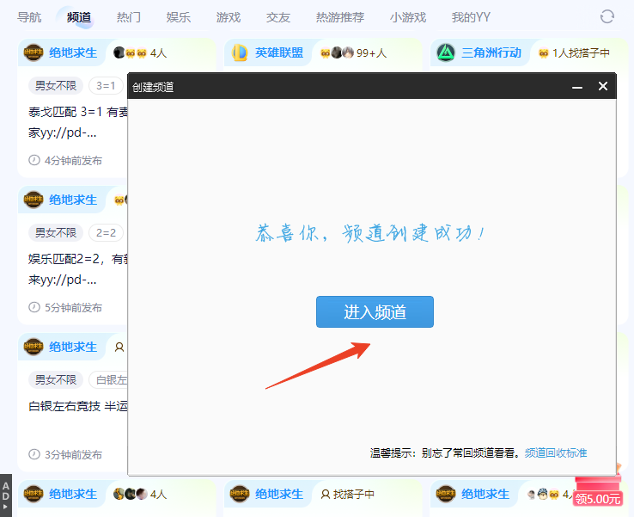Click the 进入频道 button

[375, 311]
